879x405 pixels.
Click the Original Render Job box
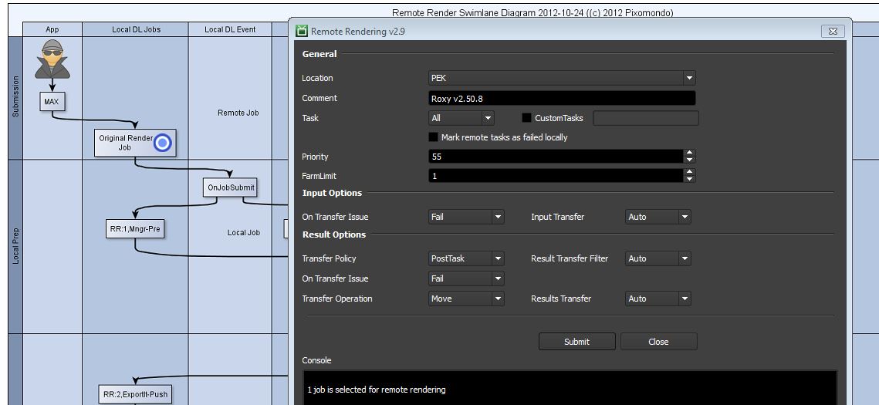tap(135, 143)
